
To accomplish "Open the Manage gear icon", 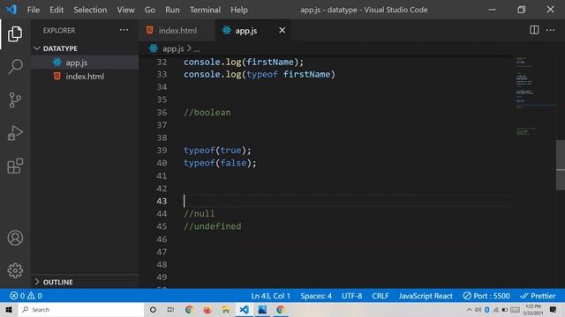I will click(x=15, y=270).
